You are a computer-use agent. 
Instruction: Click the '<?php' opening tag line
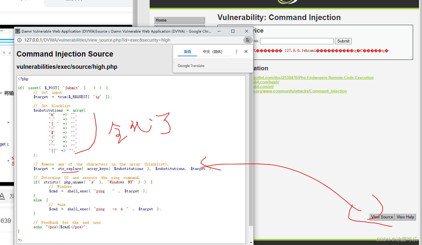[x=23, y=79]
